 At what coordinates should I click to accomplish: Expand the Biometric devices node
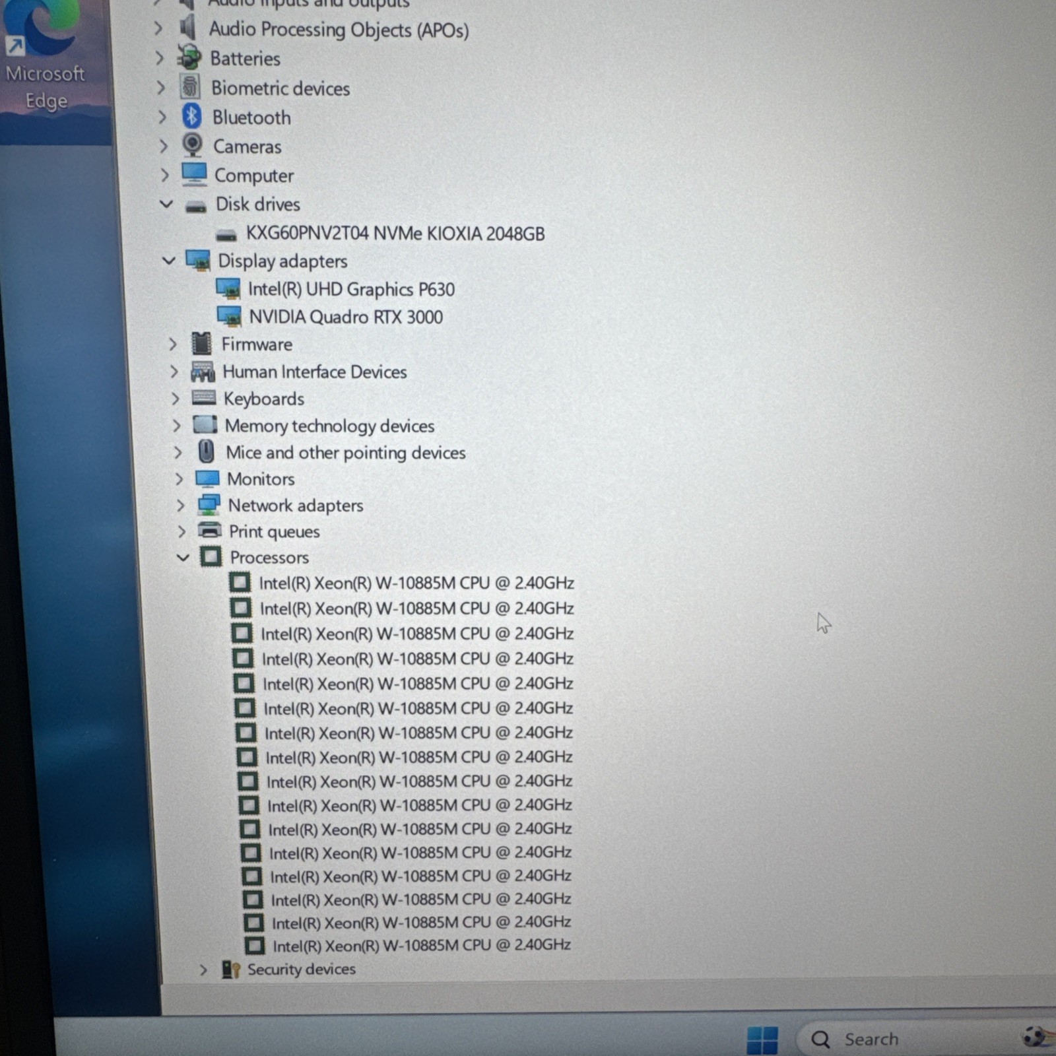[x=160, y=87]
